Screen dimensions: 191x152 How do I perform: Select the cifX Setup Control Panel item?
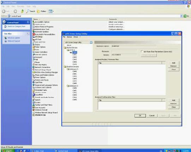[37, 37]
